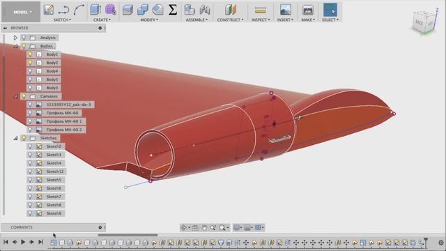Open Display Settings in navigation bar

click(238, 227)
